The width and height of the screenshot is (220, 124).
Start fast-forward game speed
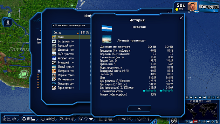click(200, 98)
